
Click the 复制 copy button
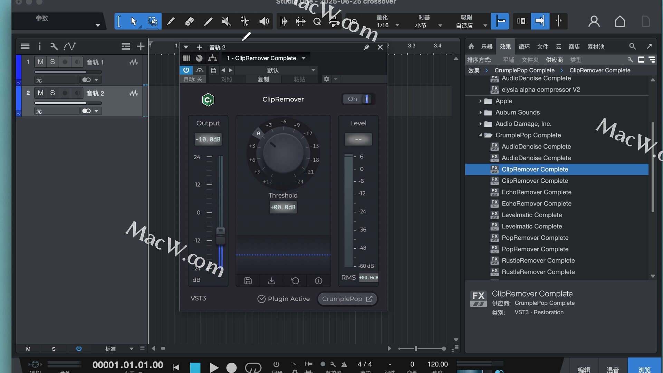(263, 79)
